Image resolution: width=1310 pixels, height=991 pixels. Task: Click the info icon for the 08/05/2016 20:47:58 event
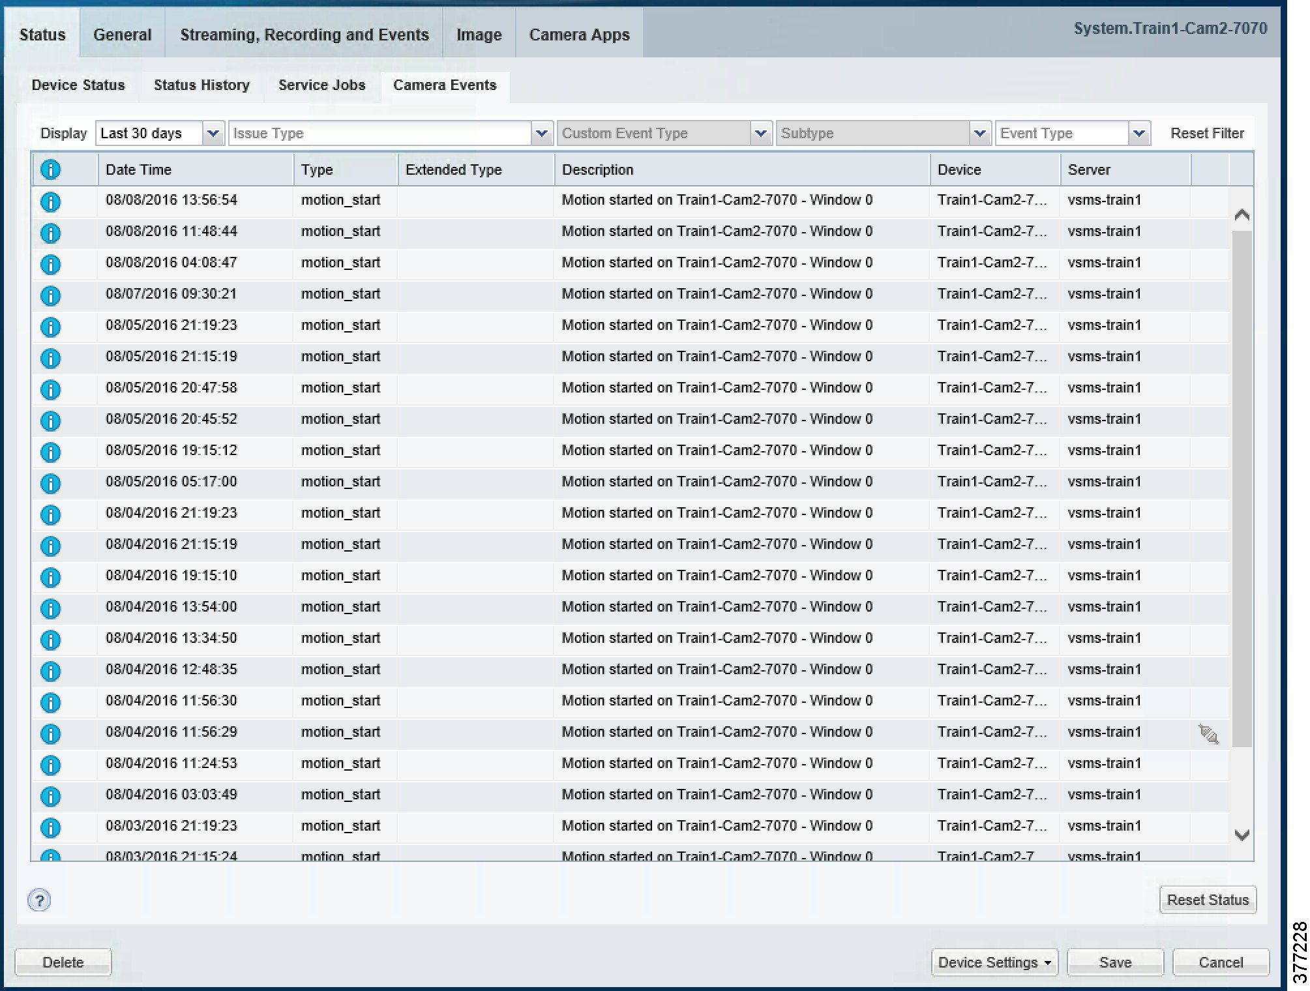click(50, 389)
